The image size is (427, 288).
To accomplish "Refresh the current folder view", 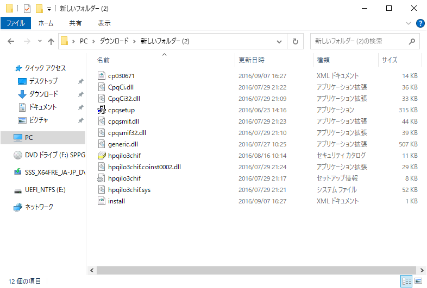I will coord(295,41).
